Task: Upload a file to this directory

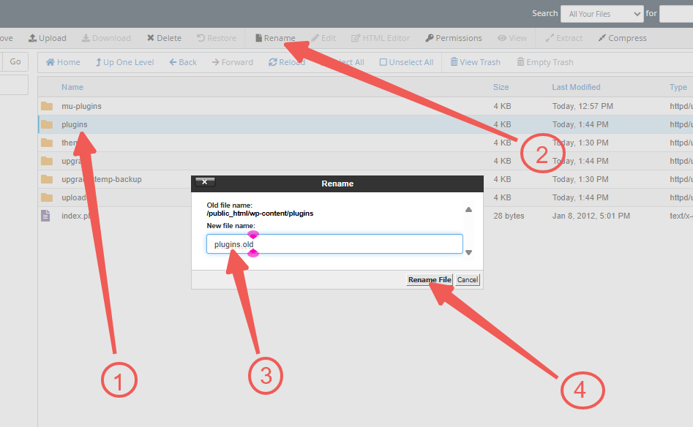Action: coord(47,37)
